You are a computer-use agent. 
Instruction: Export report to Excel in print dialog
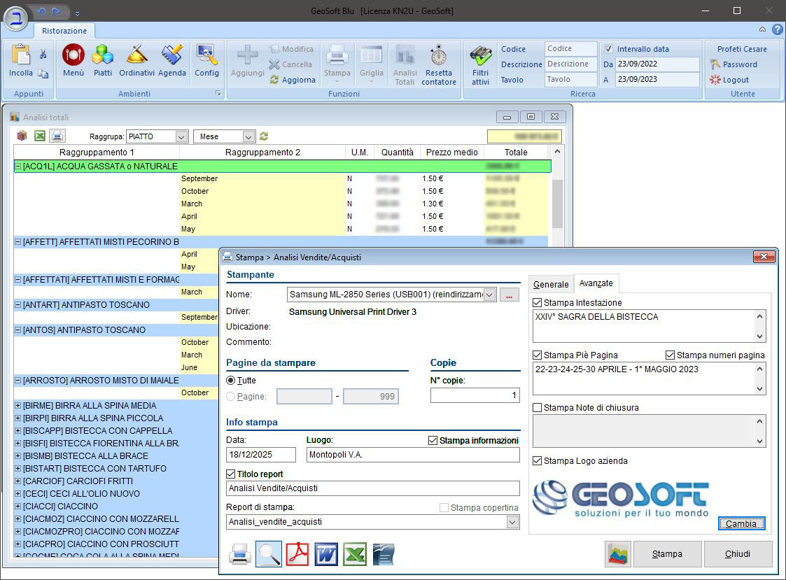point(354,554)
